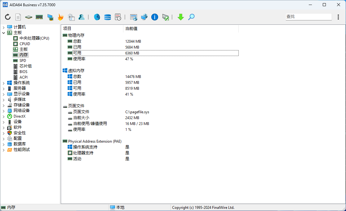346x211 pixels.
Task: Open the BIOS tree item
Action: coord(23,72)
